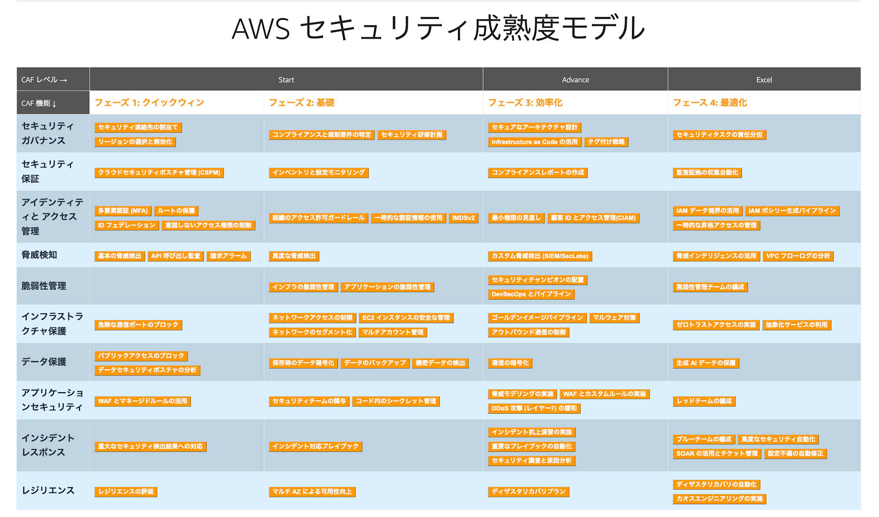Screen dimensions: 879x517
Task: Open EC2 インスタンスの安全な管理 item
Action: click(406, 318)
